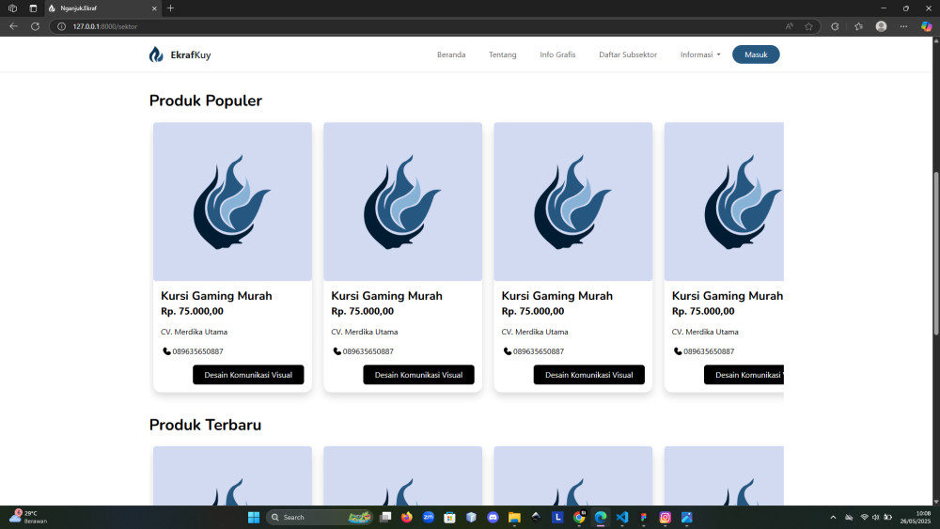Open the browser profile avatar

pyautogui.click(x=881, y=26)
